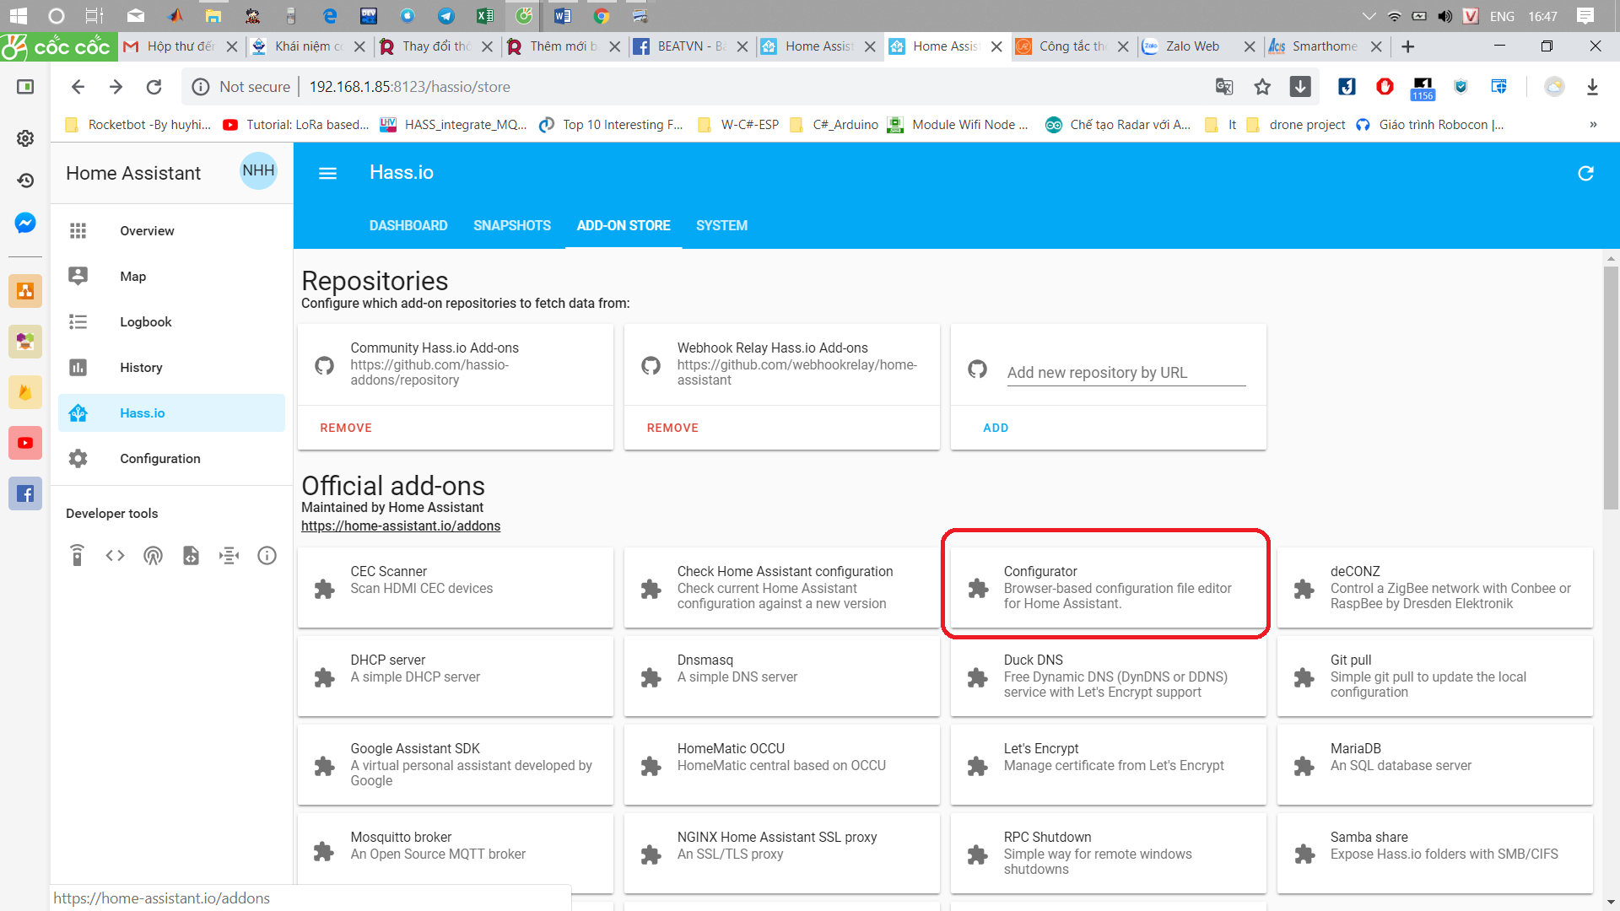Open the CEC Scanner add-on card
Image resolution: width=1620 pixels, height=911 pixels.
pos(456,587)
